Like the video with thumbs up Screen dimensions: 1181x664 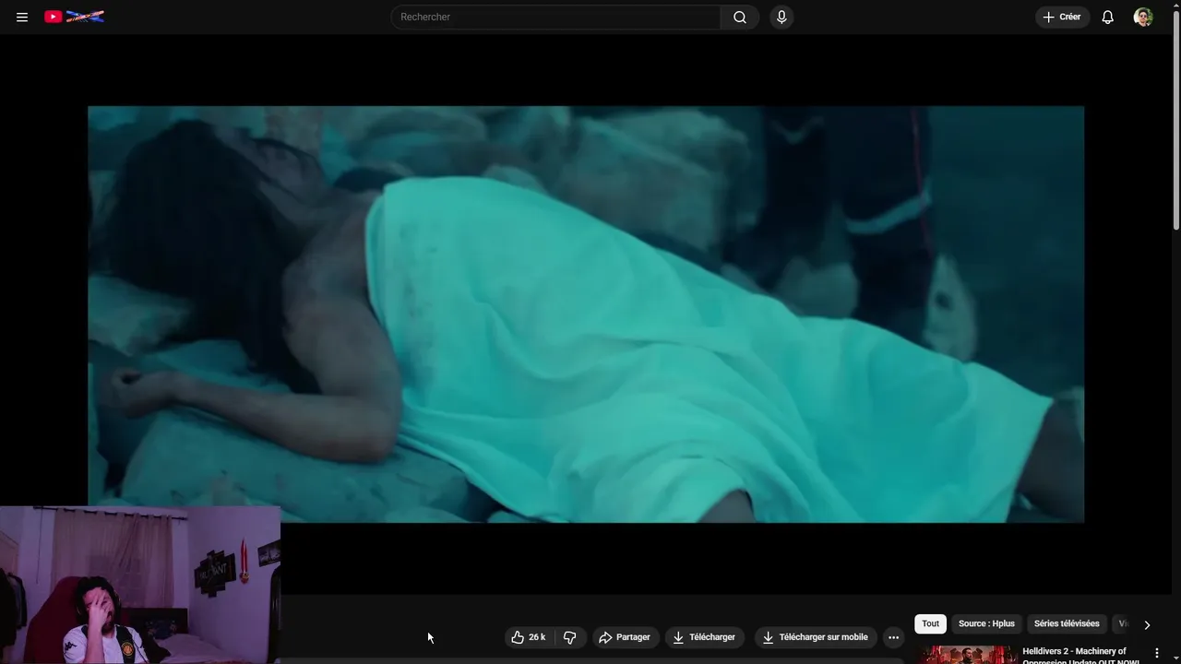tap(529, 637)
